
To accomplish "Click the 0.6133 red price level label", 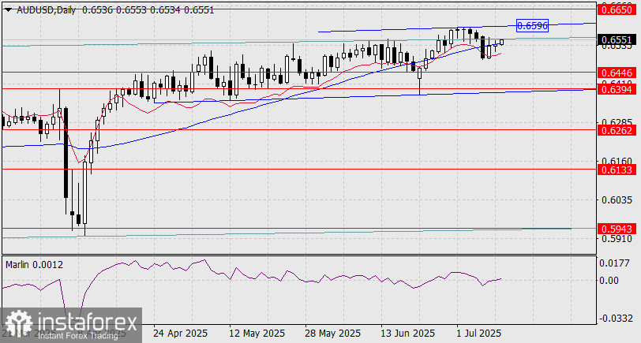I will coord(617,170).
